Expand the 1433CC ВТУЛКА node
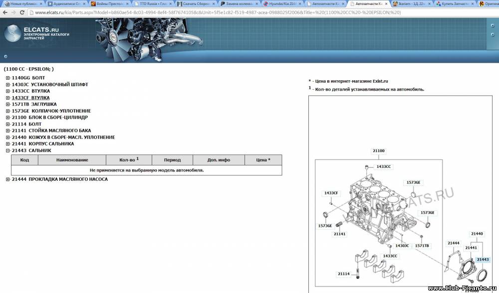 point(7,91)
